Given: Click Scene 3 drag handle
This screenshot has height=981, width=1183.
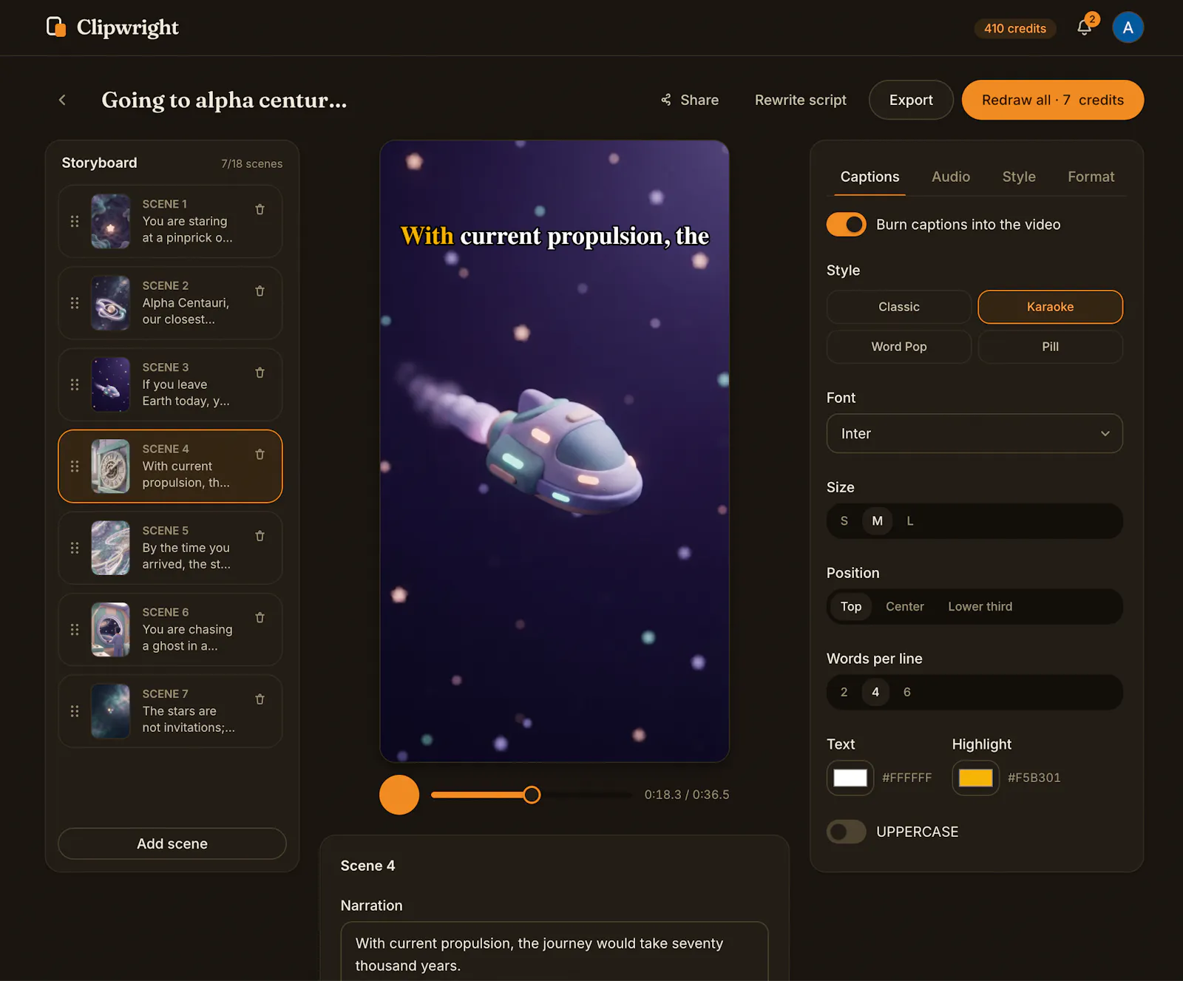Looking at the screenshot, I should point(75,384).
